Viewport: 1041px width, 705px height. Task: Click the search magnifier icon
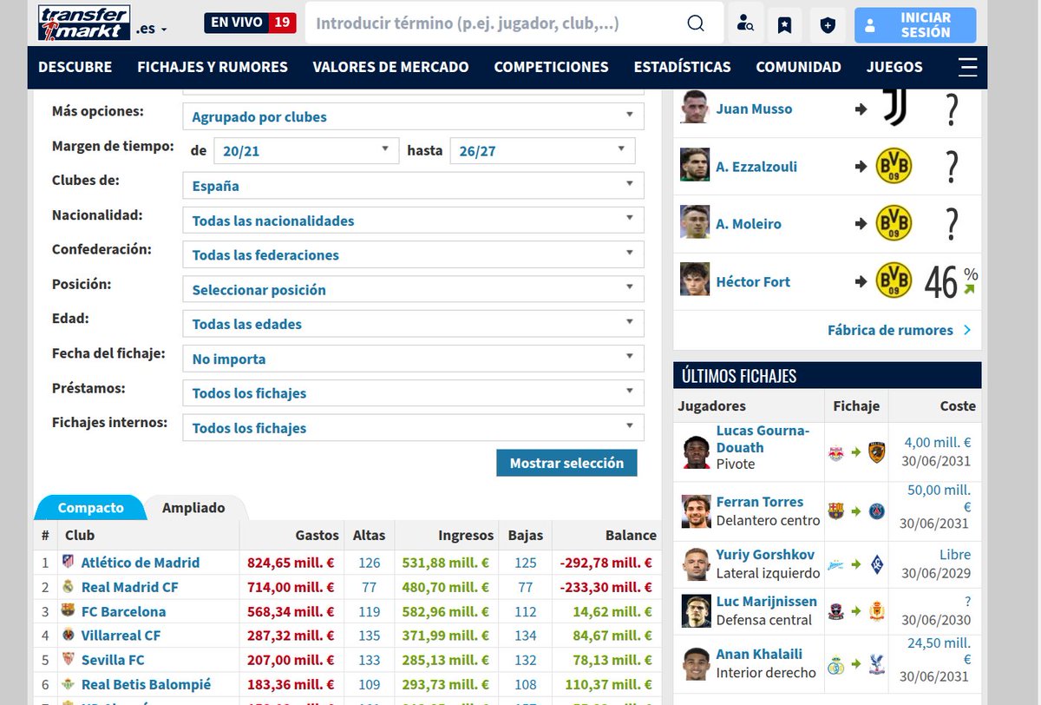tap(696, 23)
